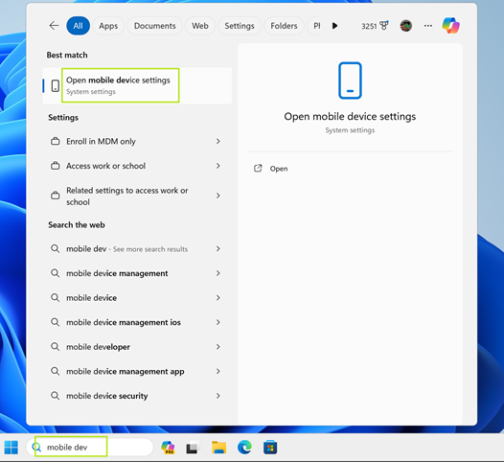Open Copilot icon in search panel

(450, 25)
